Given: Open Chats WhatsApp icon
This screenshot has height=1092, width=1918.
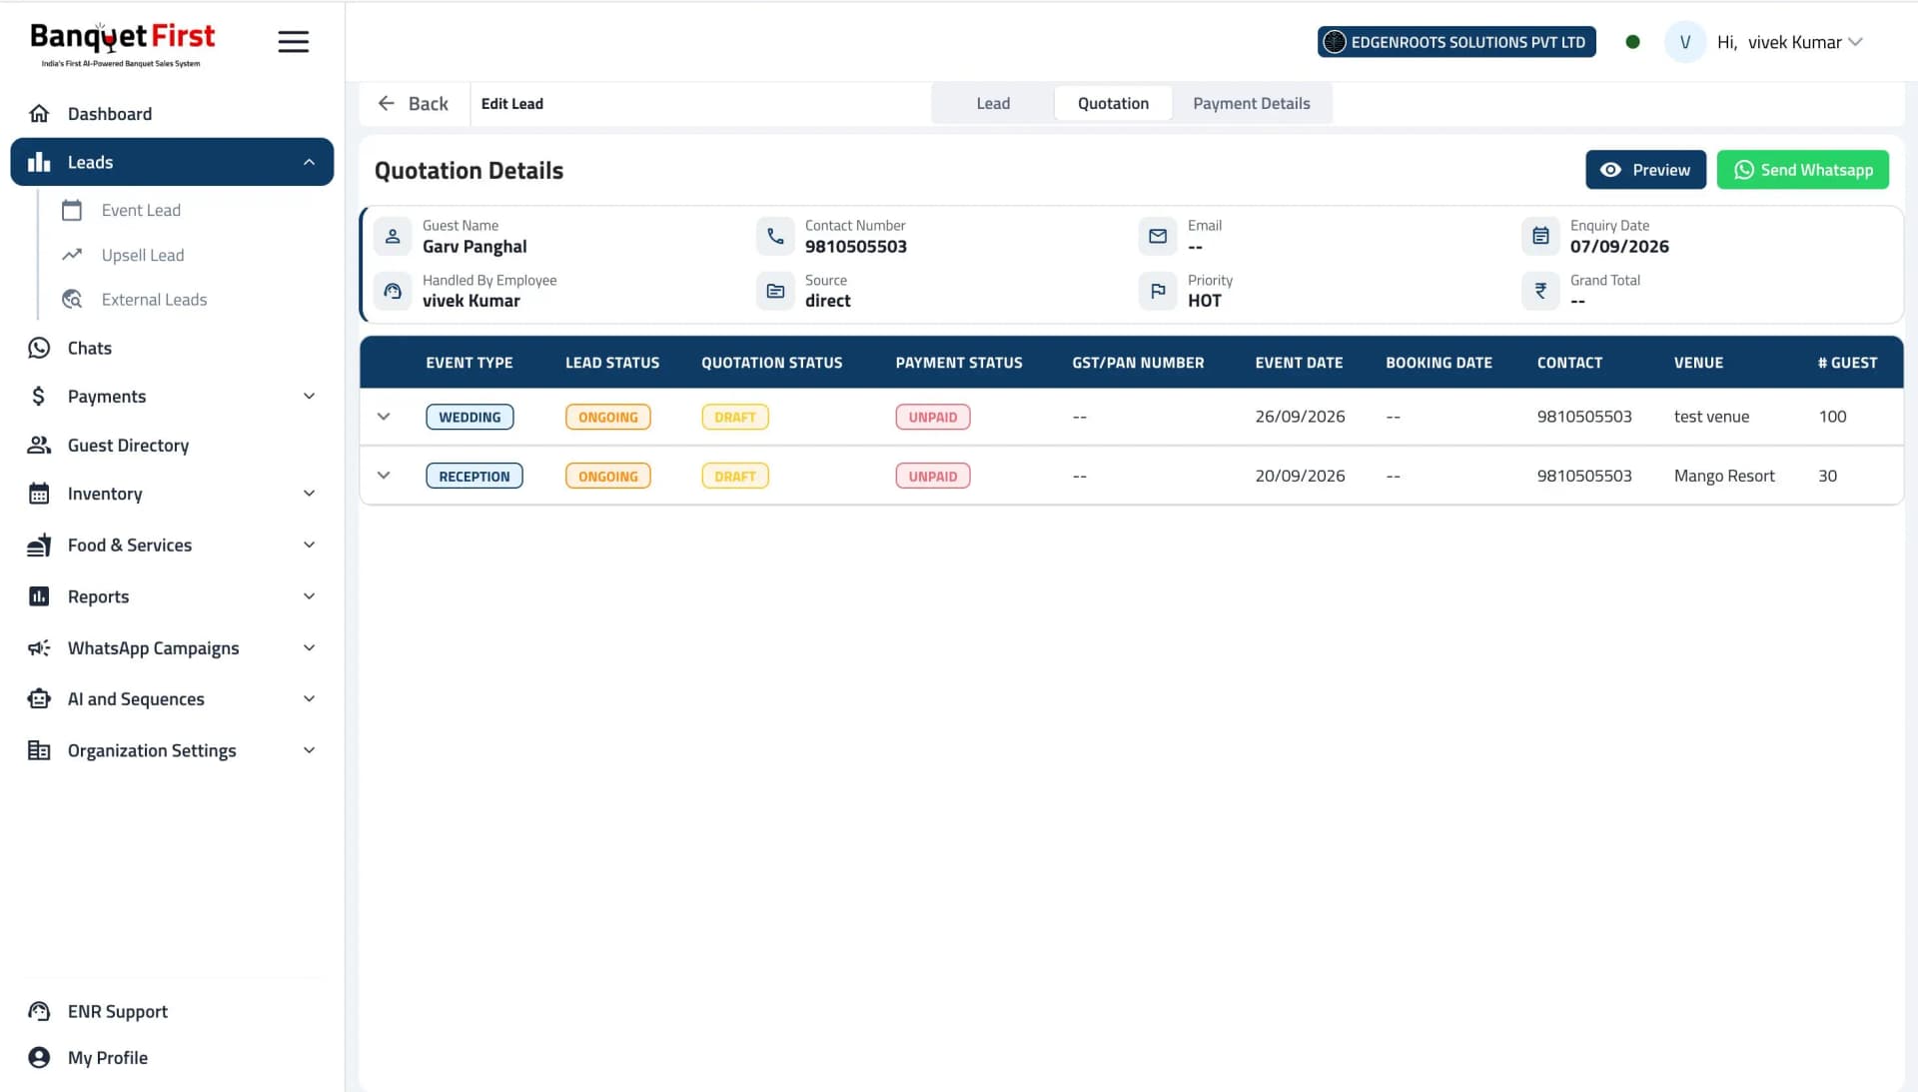Looking at the screenshot, I should coord(39,348).
